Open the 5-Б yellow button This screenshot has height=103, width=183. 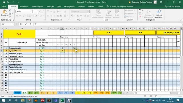(x=109, y=33)
